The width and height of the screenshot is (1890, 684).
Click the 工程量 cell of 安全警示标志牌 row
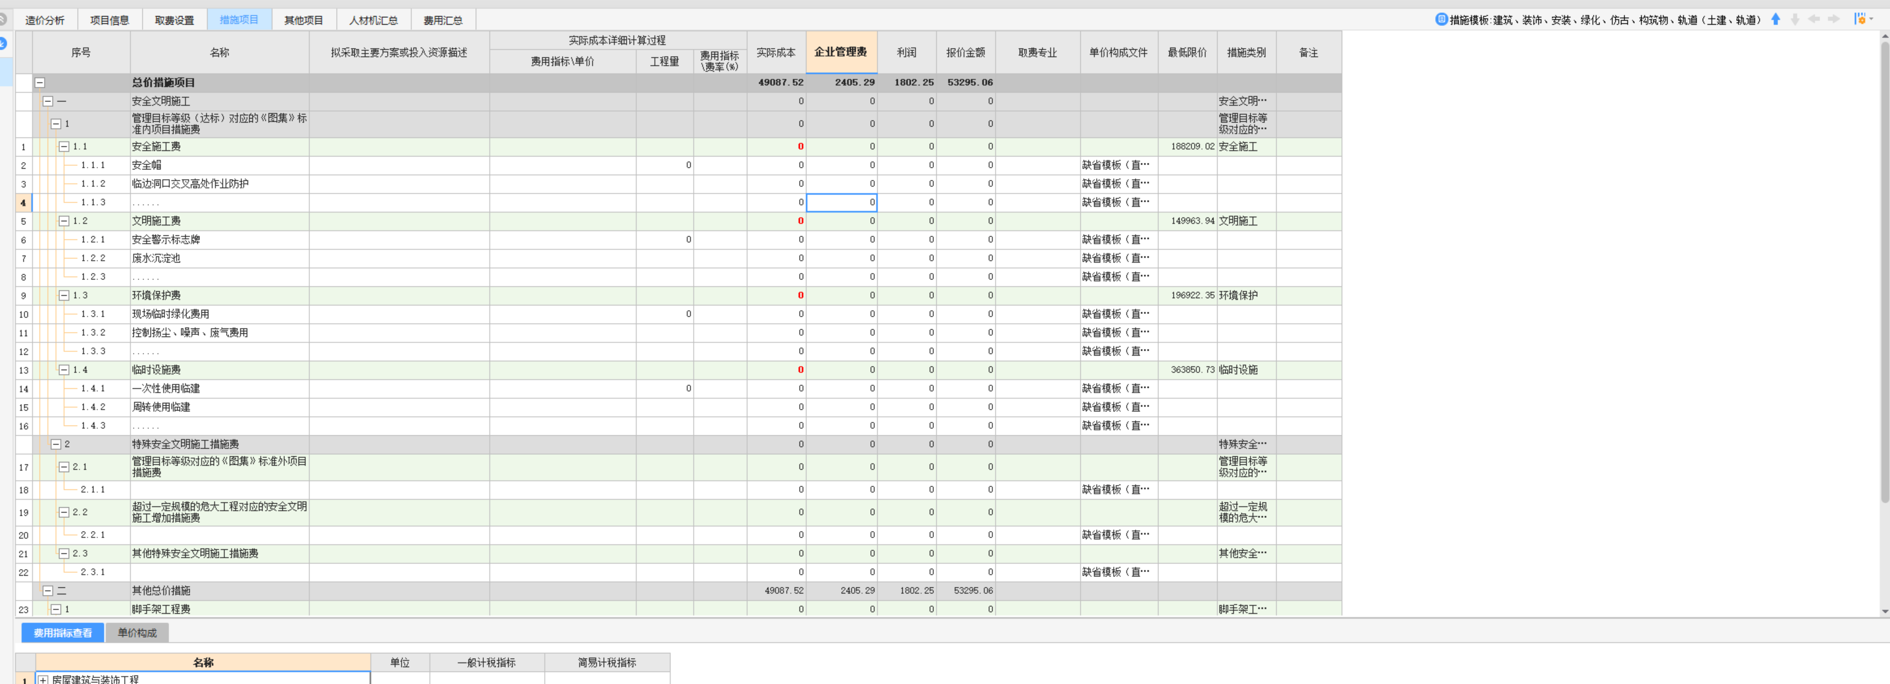pos(665,240)
